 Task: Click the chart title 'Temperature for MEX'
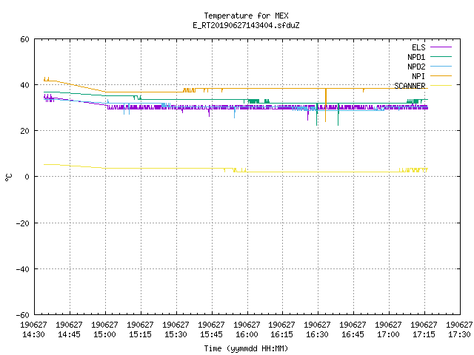click(246, 16)
